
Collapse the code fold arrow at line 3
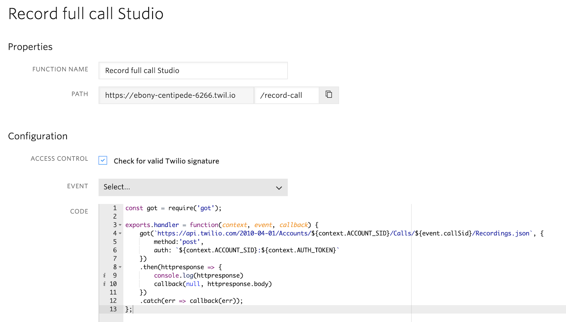[x=120, y=225]
